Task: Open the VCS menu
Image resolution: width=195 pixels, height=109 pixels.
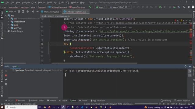Action: [67, 2]
